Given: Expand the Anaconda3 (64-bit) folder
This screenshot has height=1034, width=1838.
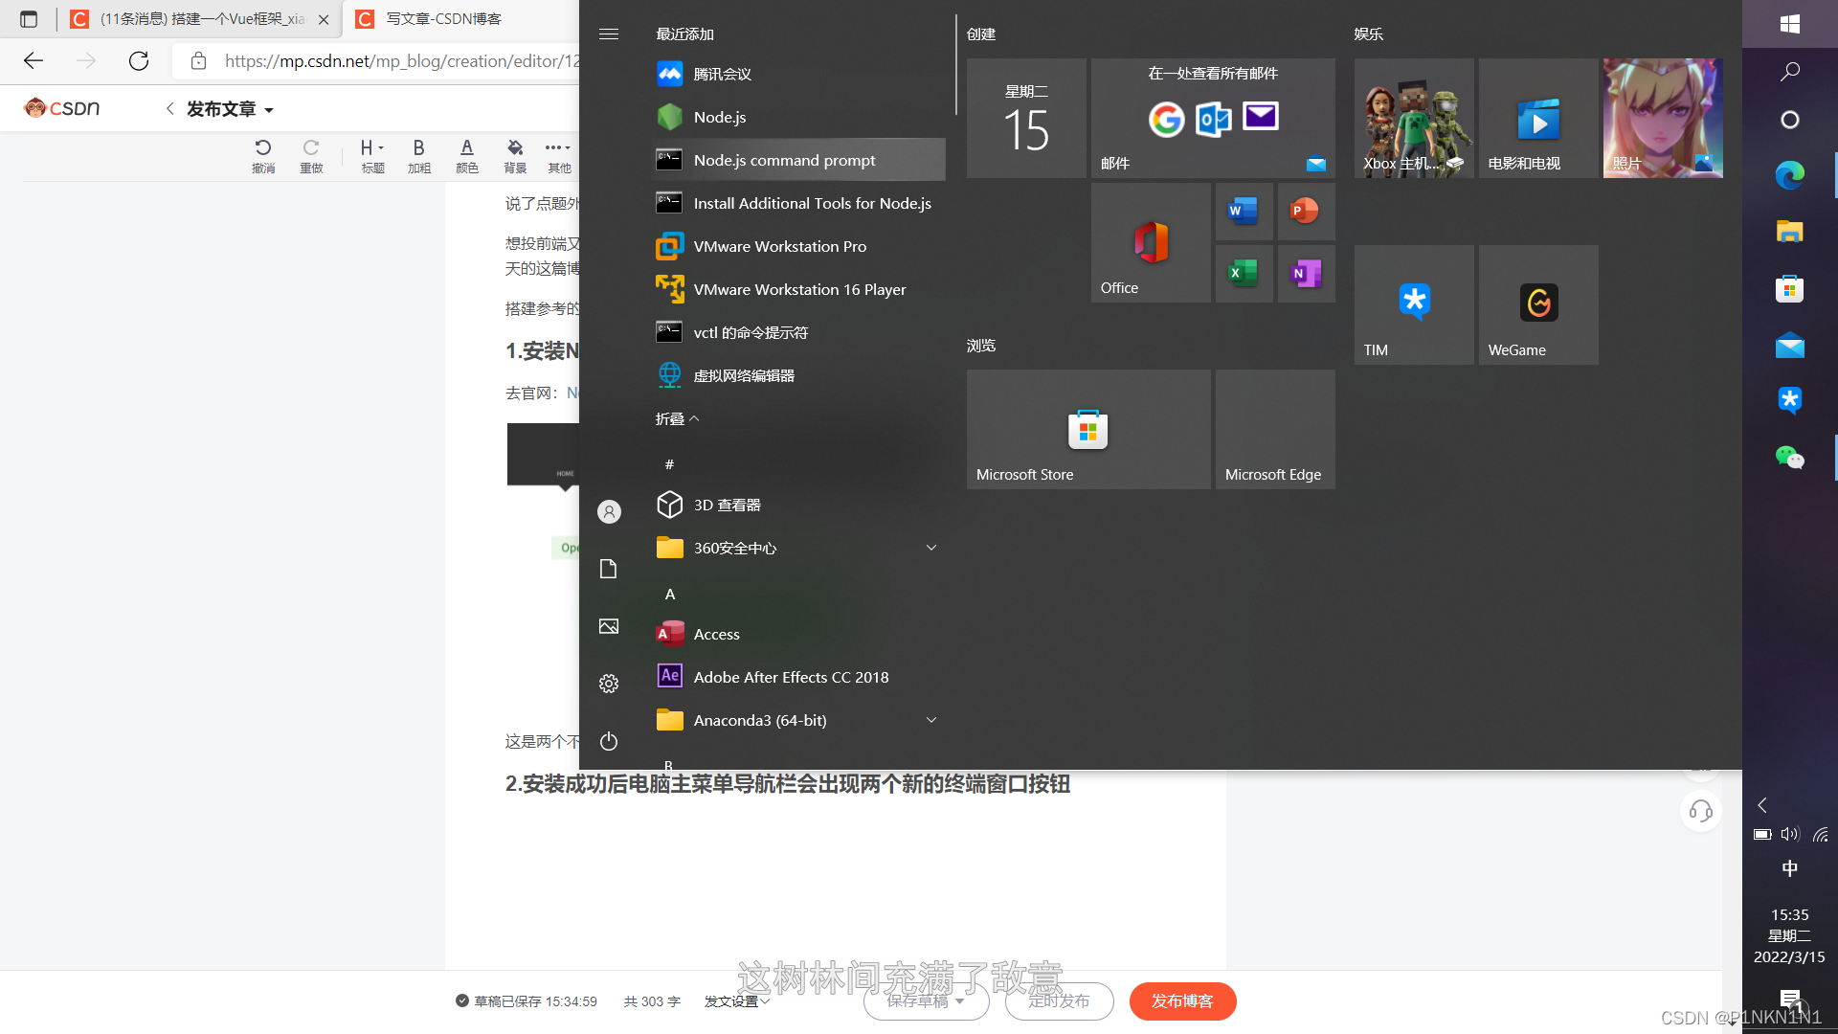Looking at the screenshot, I should (930, 719).
